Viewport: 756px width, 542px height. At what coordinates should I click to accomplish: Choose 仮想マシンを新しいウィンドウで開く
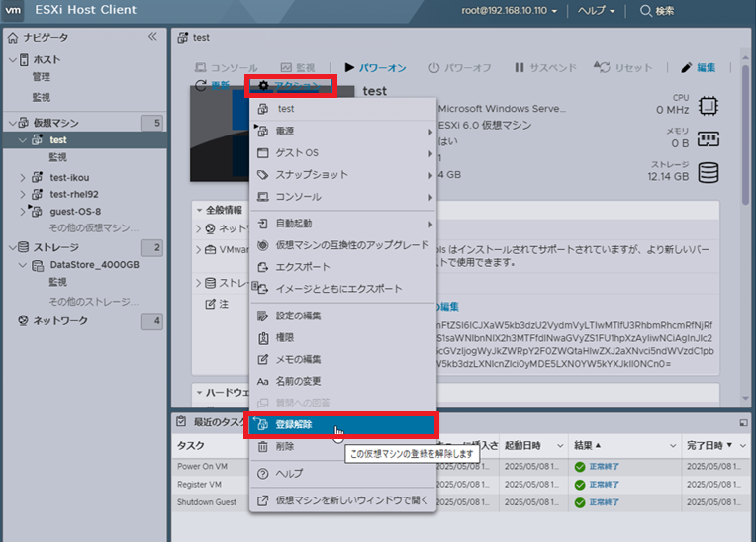coord(342,500)
